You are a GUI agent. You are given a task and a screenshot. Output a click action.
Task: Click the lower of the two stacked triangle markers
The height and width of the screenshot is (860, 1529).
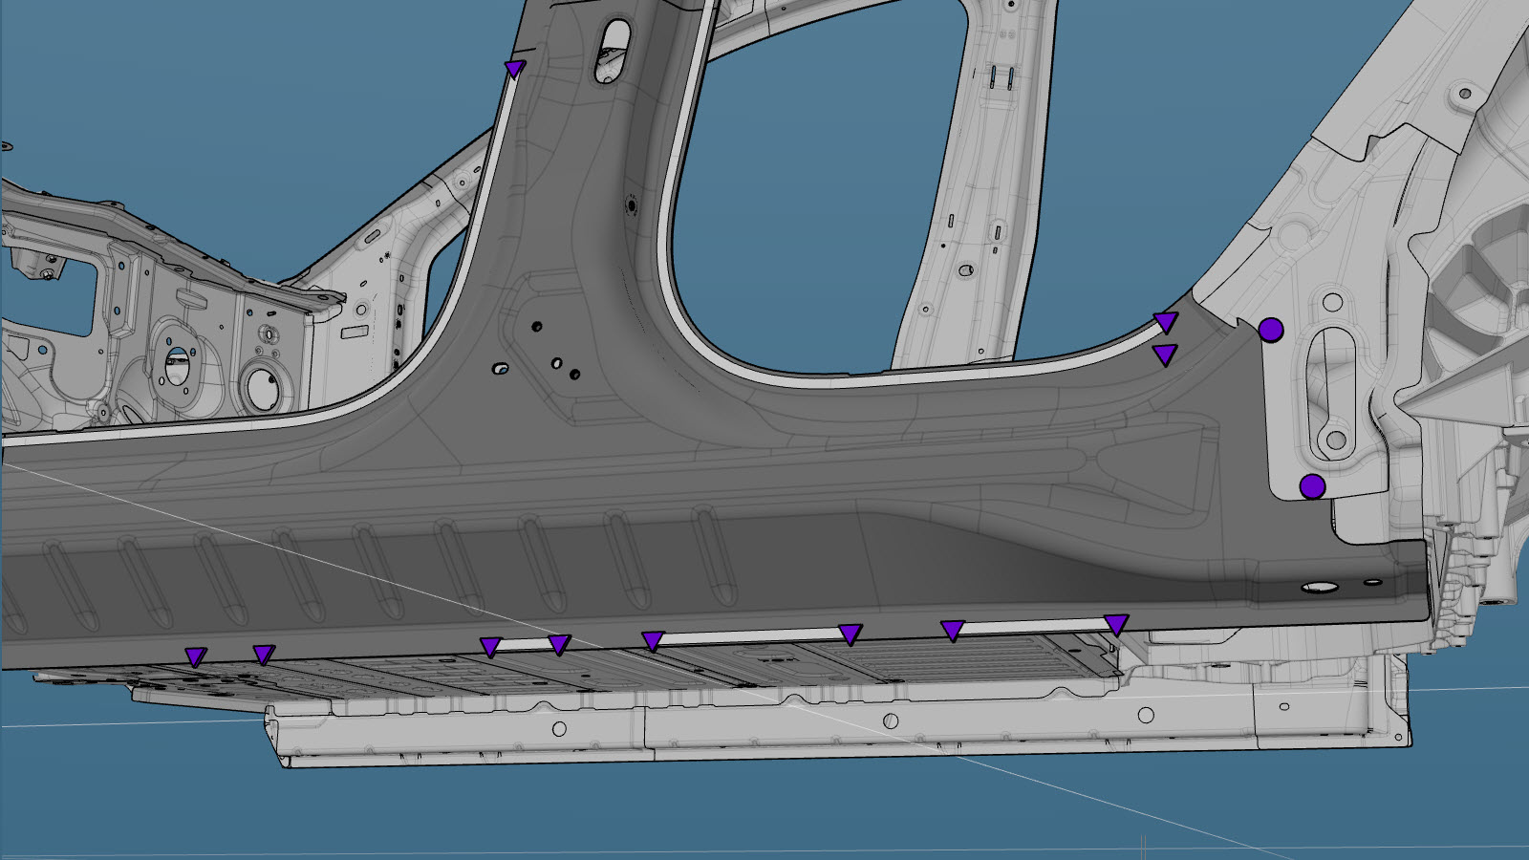point(1164,355)
